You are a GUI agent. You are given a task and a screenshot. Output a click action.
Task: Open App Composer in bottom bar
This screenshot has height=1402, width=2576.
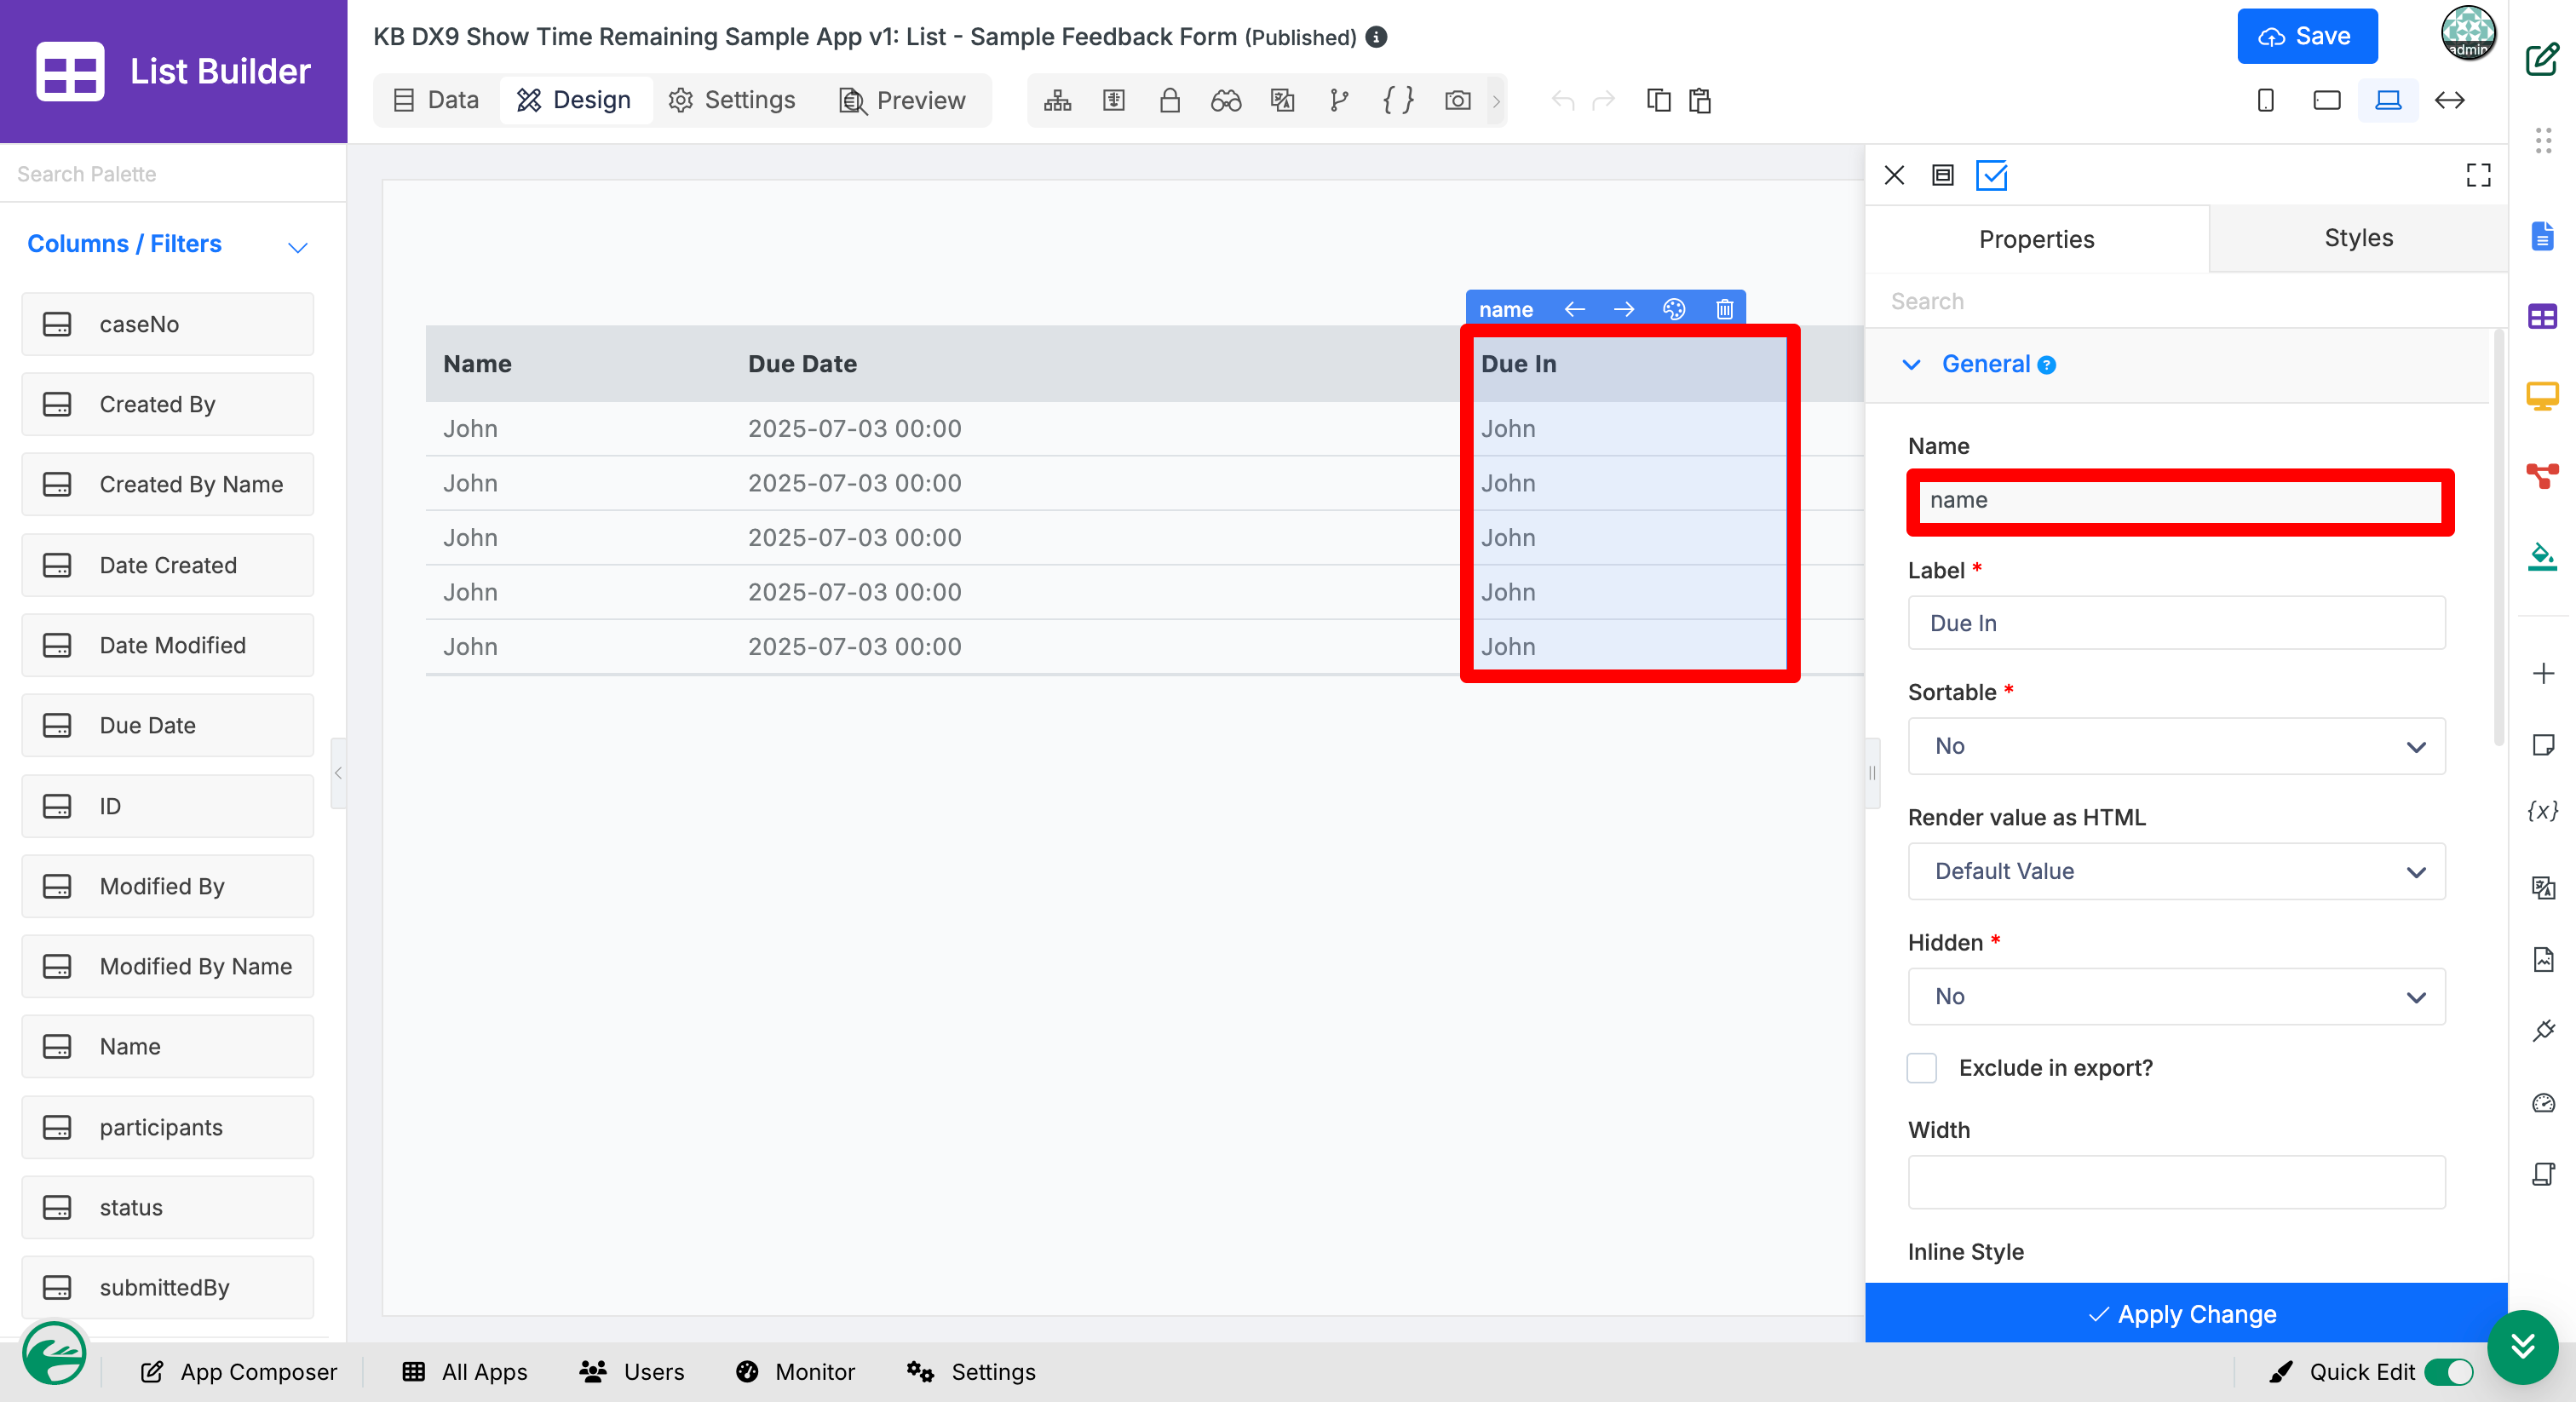pos(238,1372)
